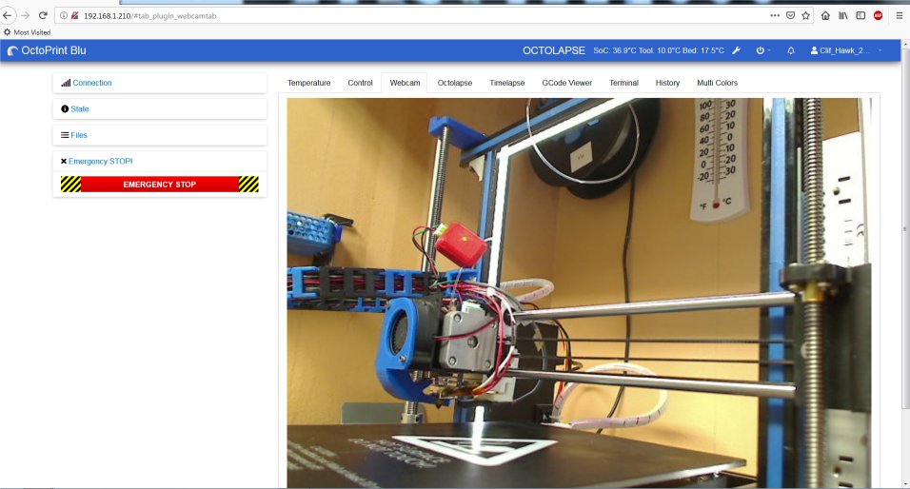
Task: Switch to the Terminal tab
Action: tap(623, 83)
